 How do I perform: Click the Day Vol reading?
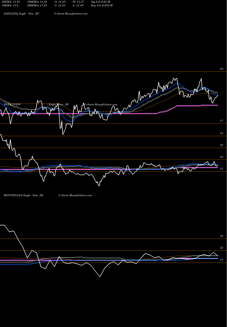tap(102, 5)
